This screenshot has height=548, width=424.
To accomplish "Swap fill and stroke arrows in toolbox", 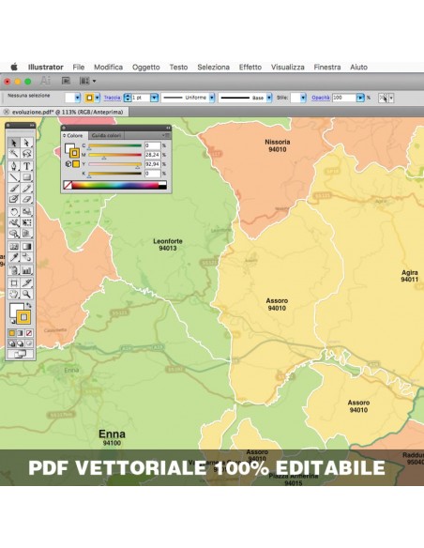I will pos(29,306).
